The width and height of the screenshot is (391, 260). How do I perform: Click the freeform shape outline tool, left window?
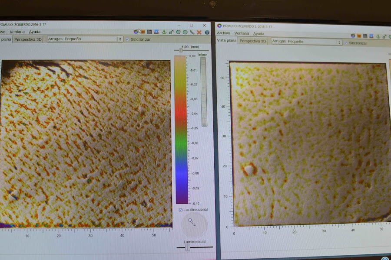177,32
